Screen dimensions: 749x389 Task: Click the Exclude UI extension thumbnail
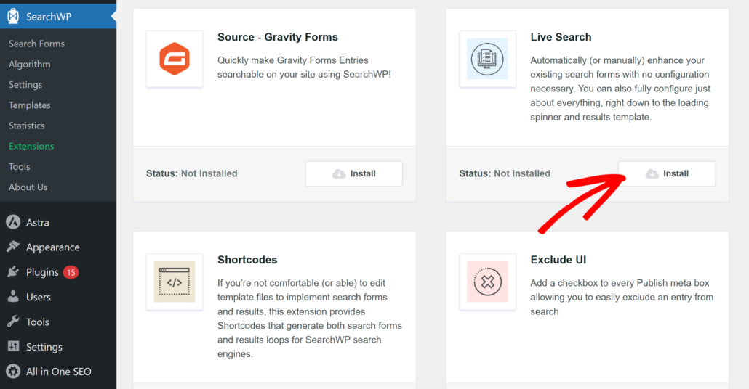487,282
